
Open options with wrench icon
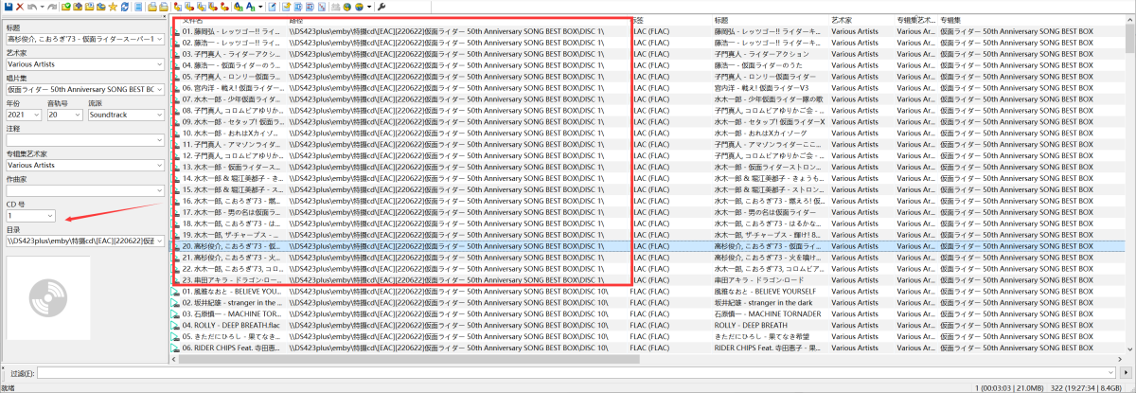point(381,7)
